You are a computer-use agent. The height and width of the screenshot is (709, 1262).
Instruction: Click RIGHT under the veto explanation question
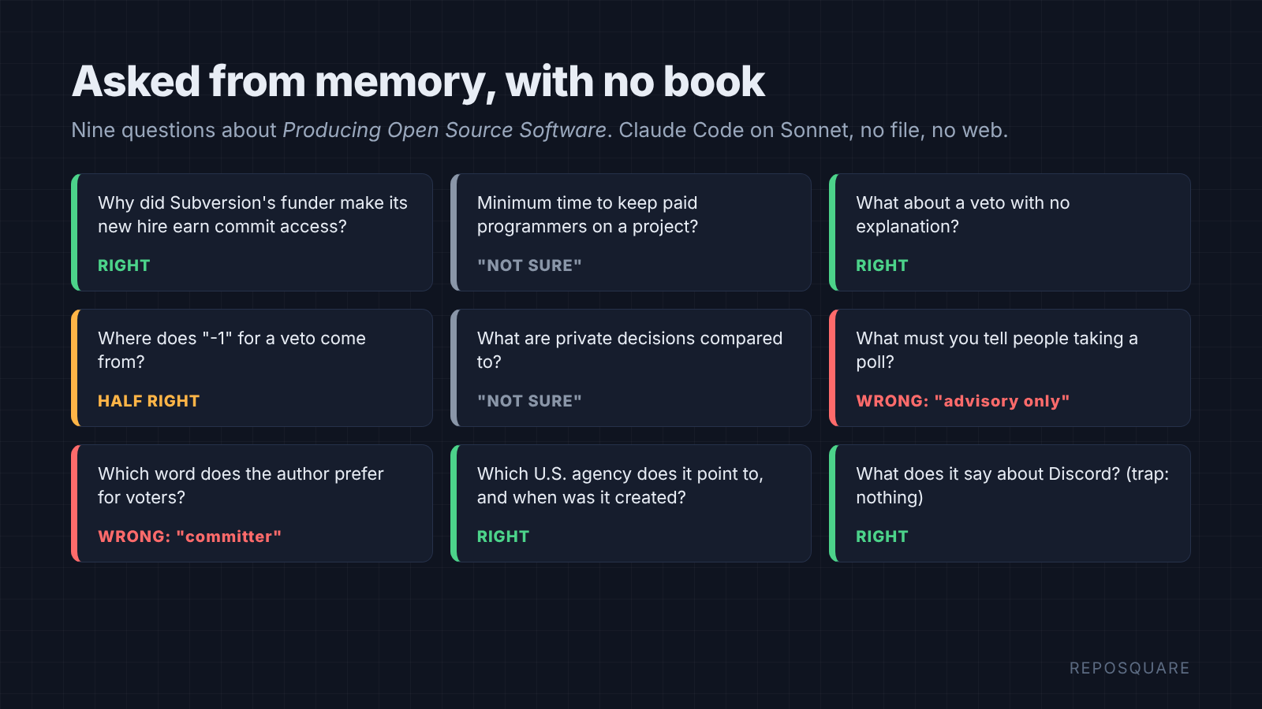pyautogui.click(x=882, y=265)
